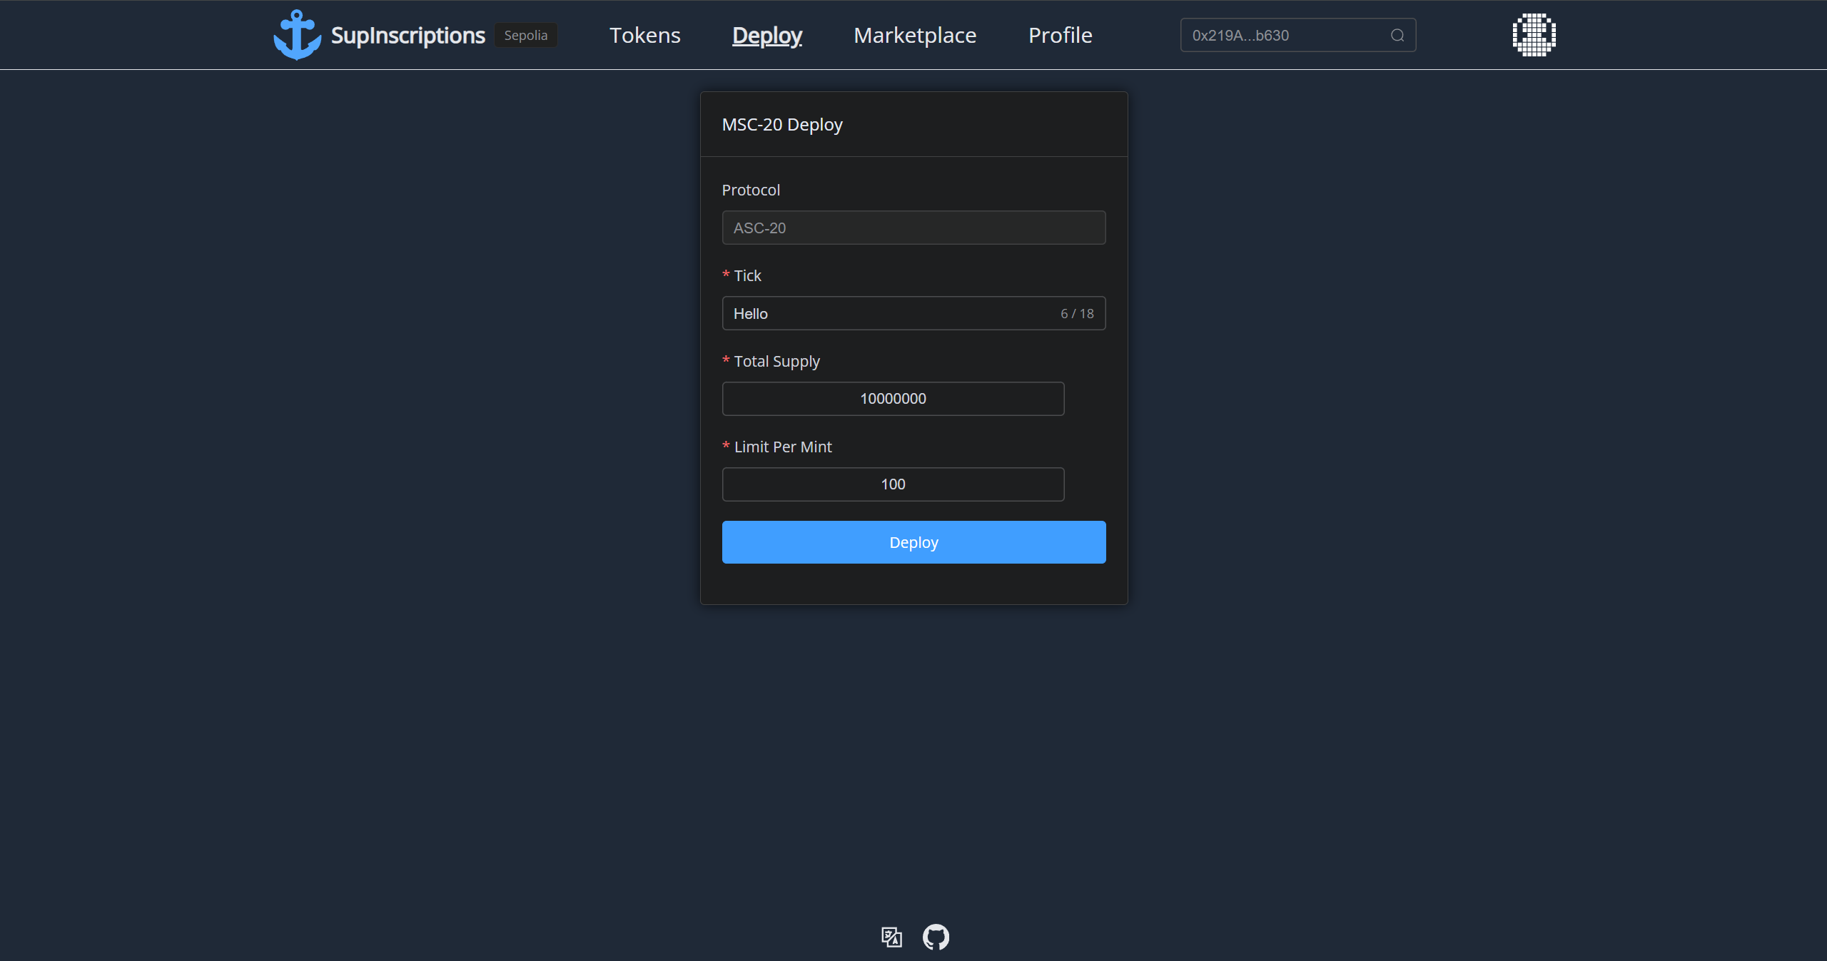
Task: Select the Deploy navigation tab
Action: [x=767, y=35]
